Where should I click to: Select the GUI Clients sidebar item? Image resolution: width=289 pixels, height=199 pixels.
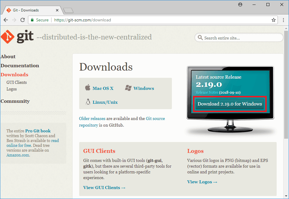click(17, 82)
